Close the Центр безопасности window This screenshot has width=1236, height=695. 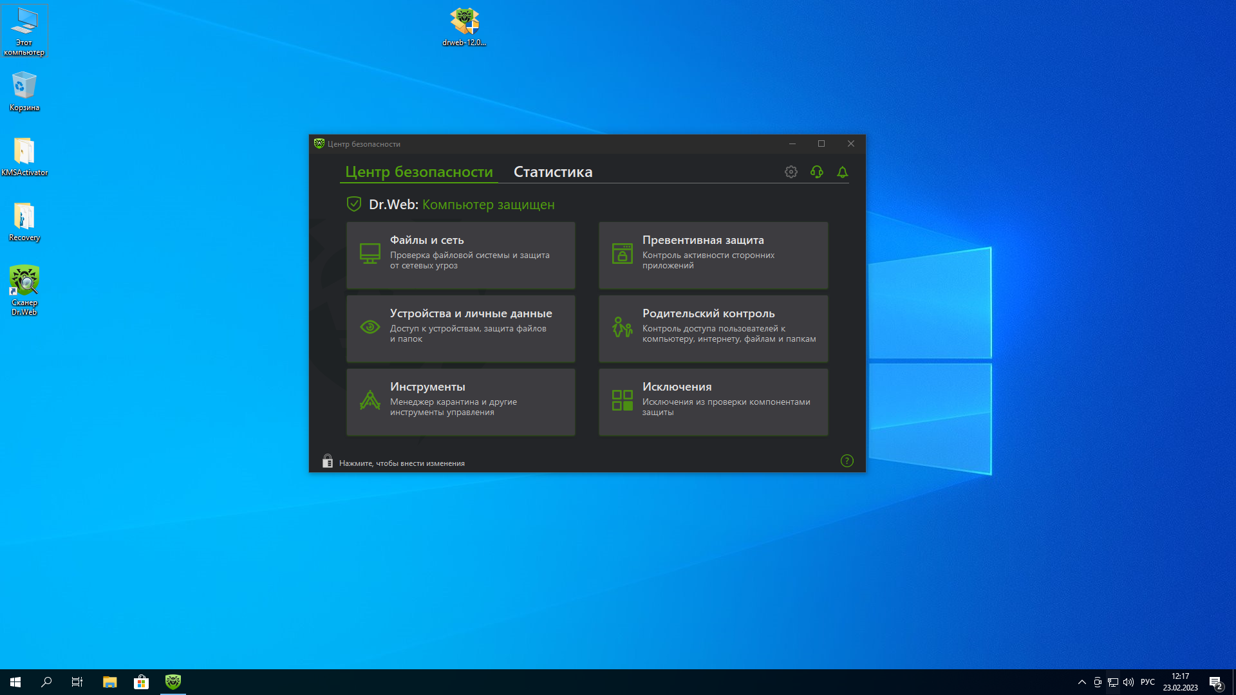(x=851, y=144)
